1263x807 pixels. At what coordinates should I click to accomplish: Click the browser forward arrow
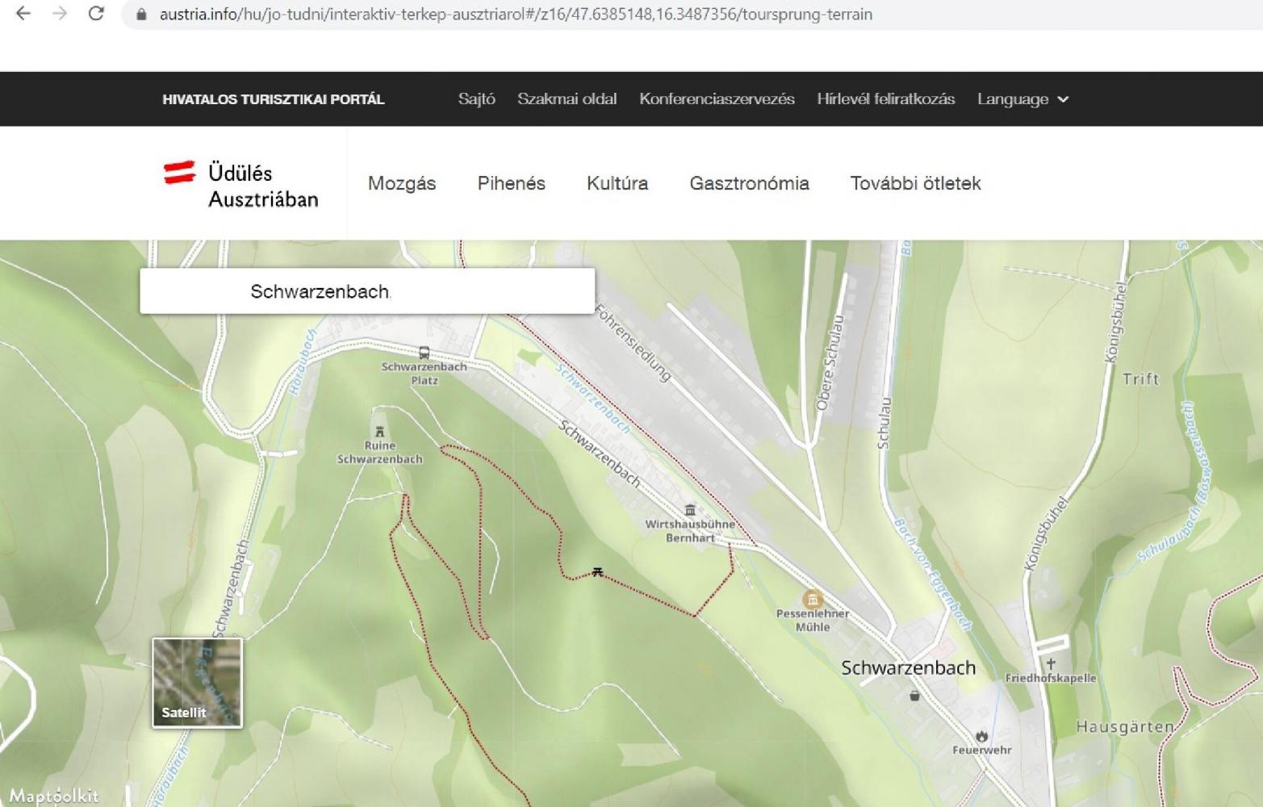click(60, 14)
